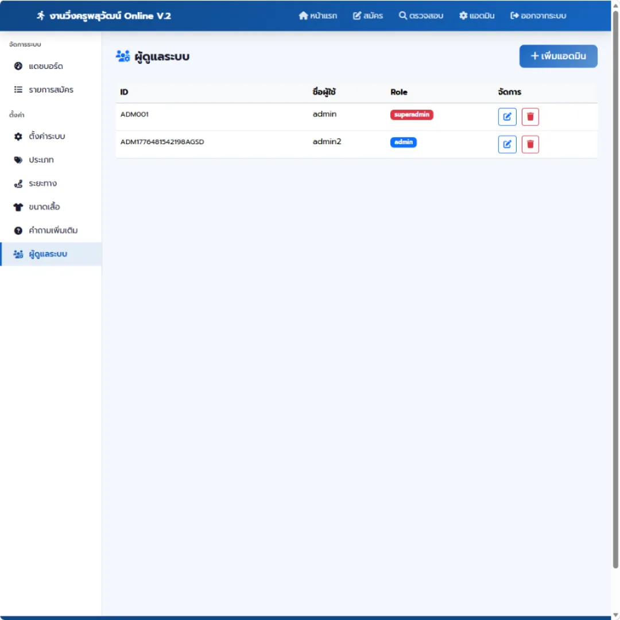The image size is (620, 620).
Task: Open ระยะทาง in the sidebar
Action: 51,184
